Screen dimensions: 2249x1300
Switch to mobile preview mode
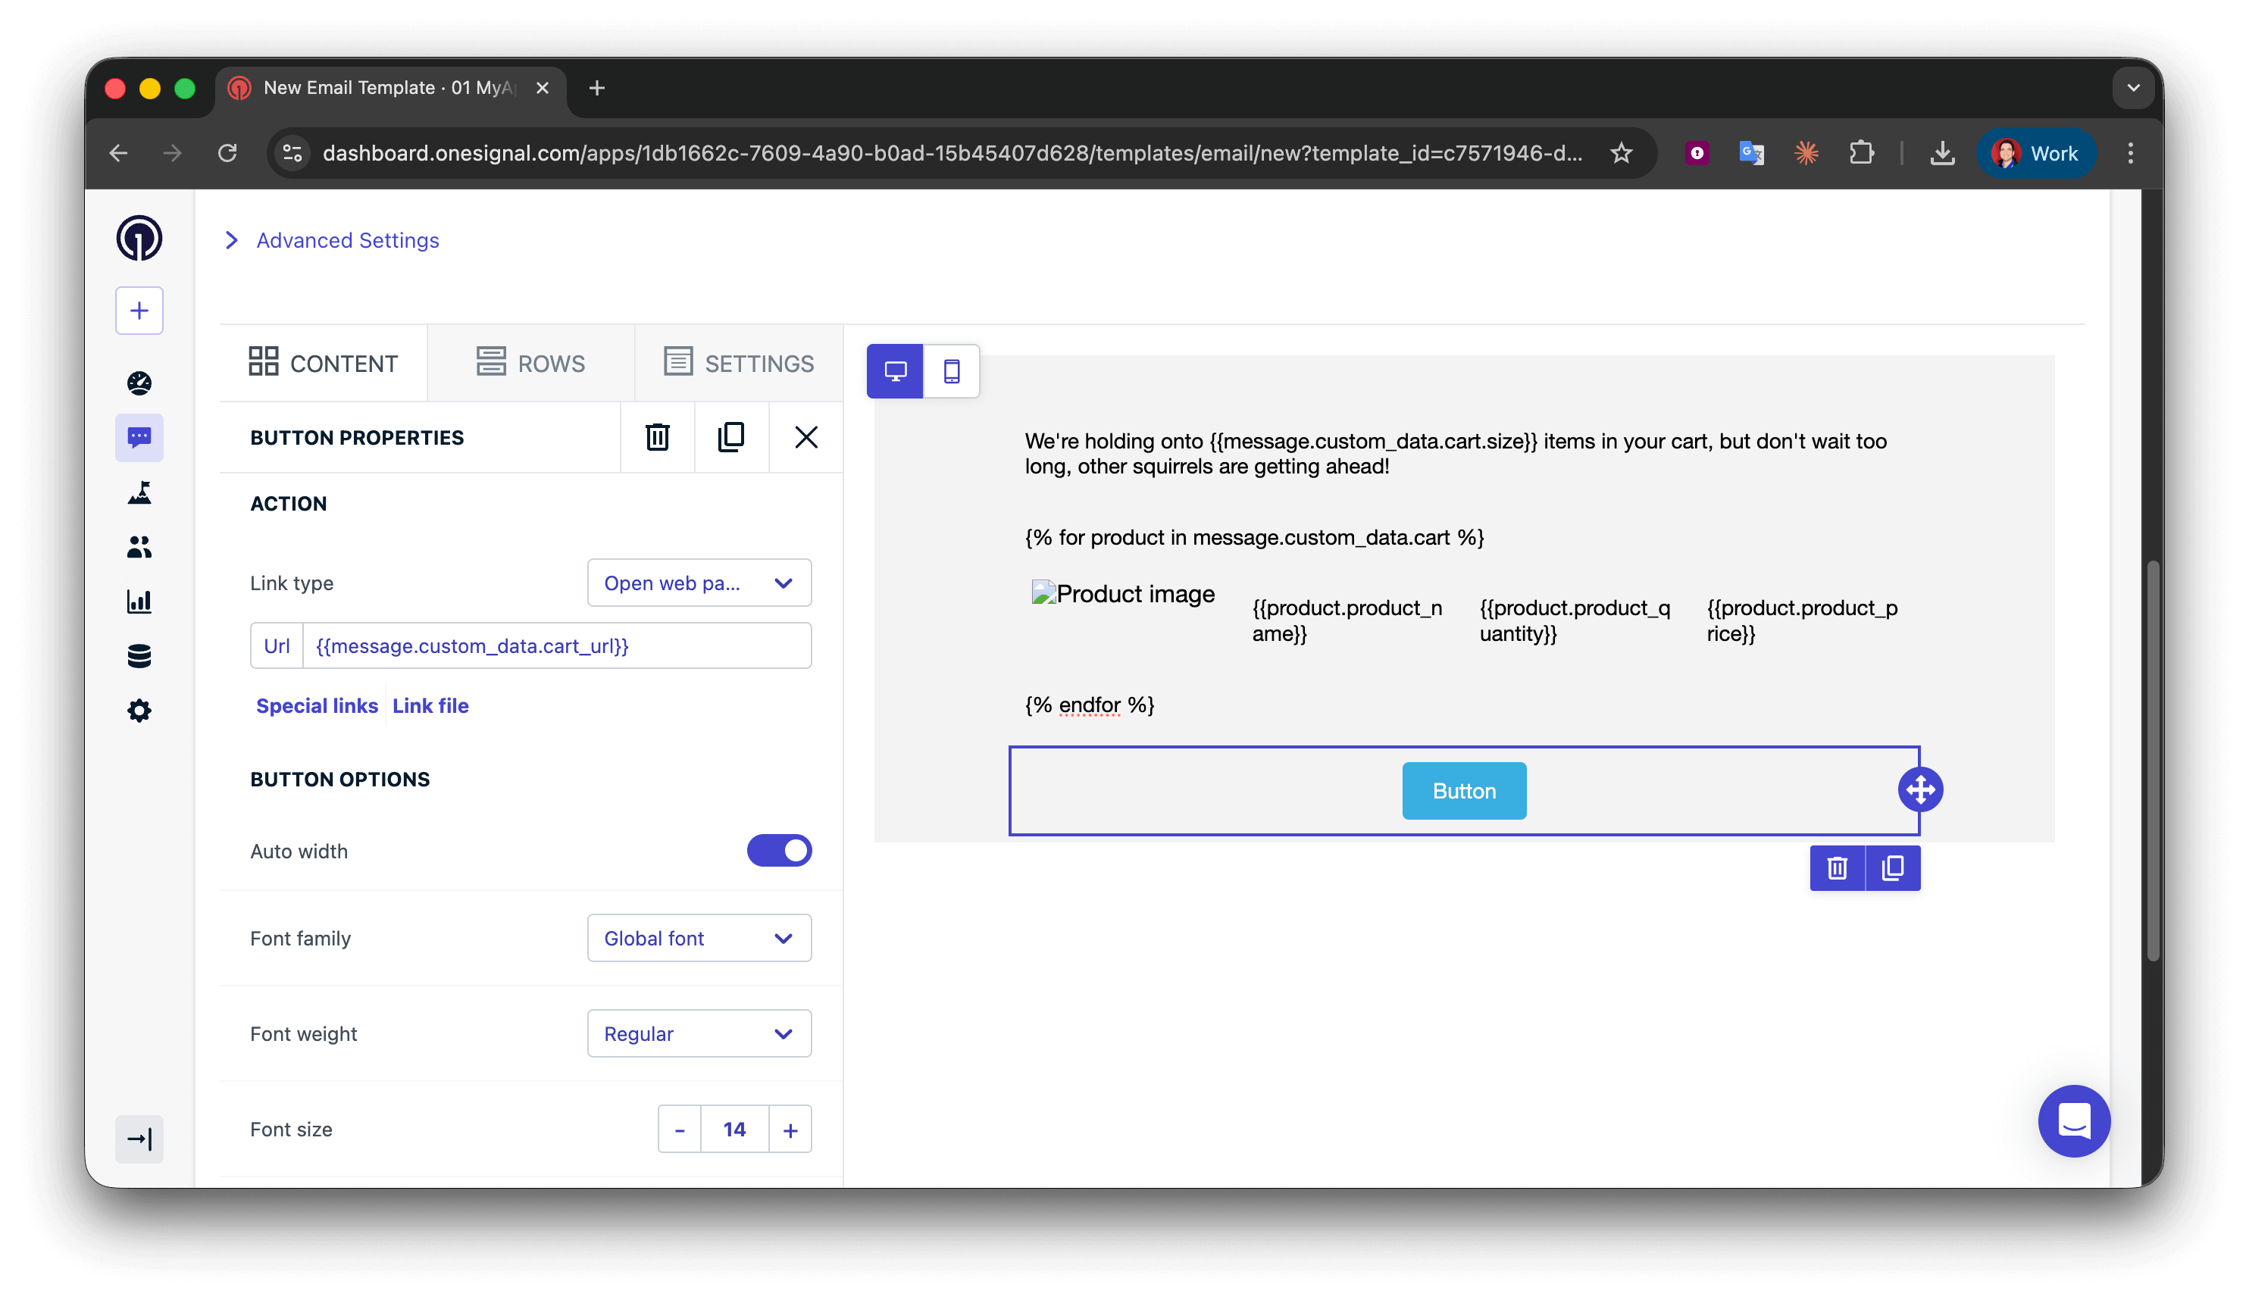point(952,371)
